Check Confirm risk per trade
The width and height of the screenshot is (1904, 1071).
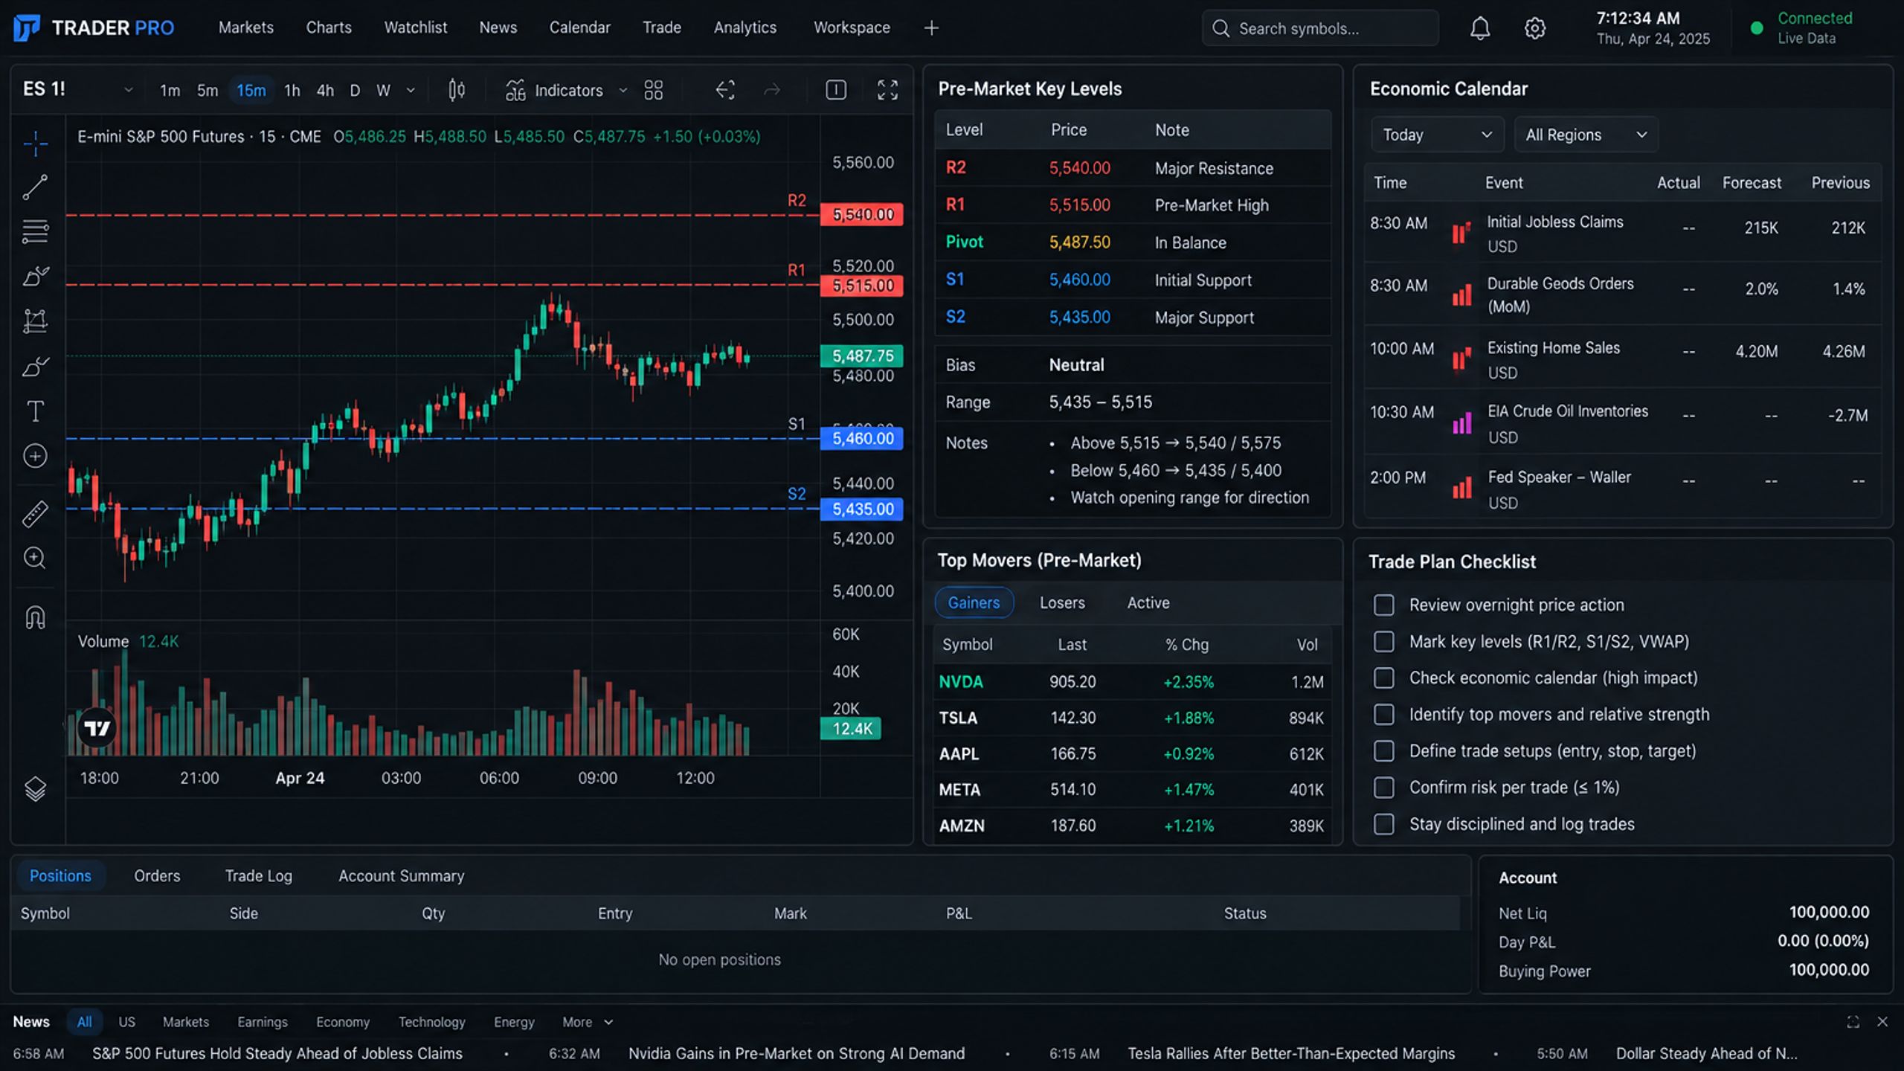[x=1384, y=787]
